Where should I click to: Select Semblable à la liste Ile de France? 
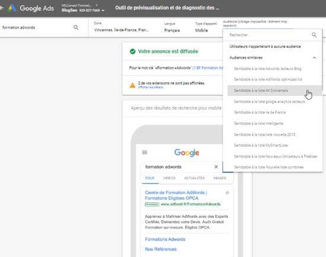(260, 113)
